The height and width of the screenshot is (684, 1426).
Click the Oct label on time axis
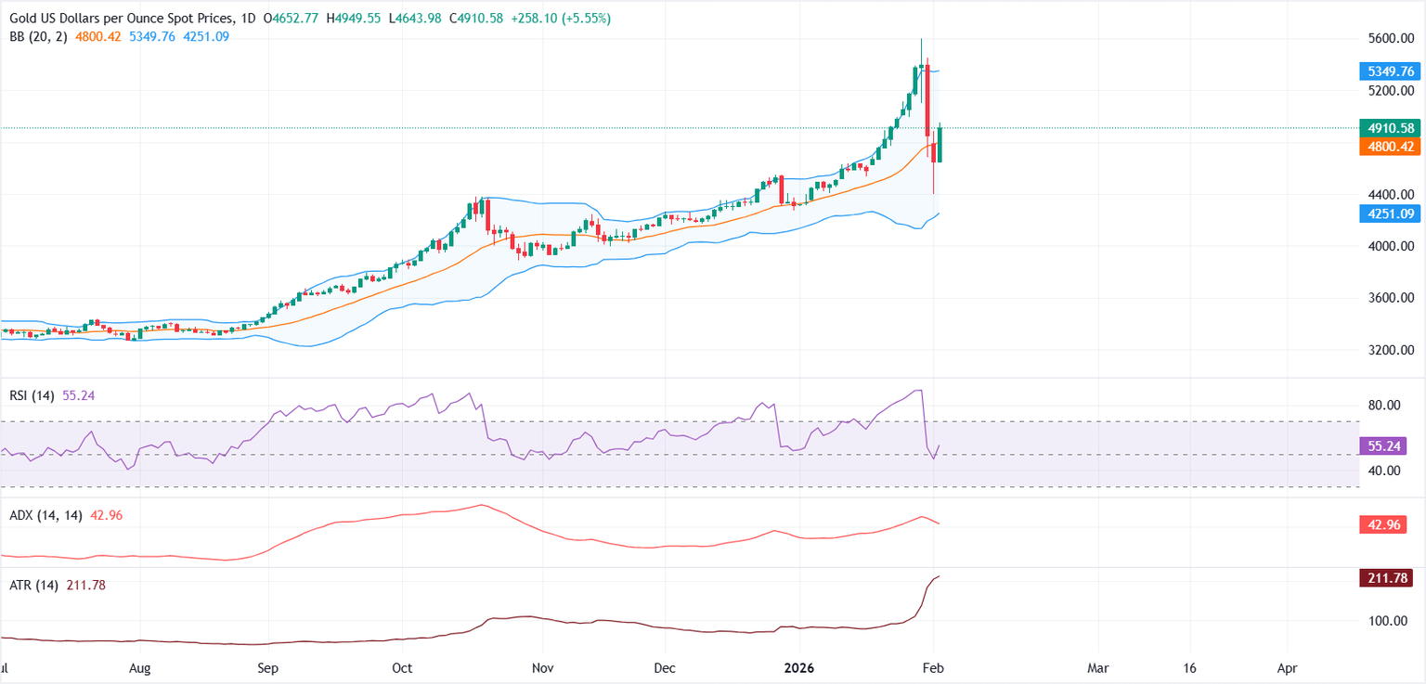tap(402, 667)
